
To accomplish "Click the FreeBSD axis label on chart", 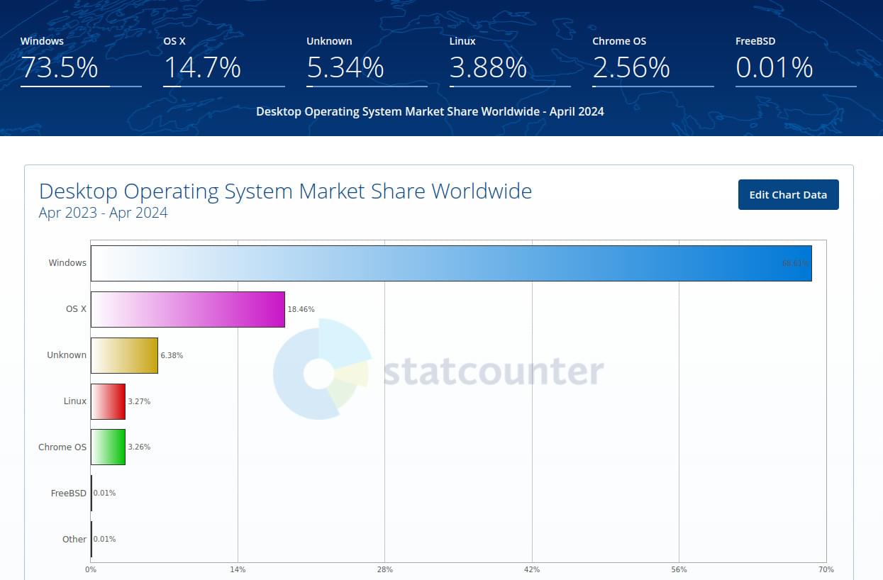I will click(x=69, y=493).
